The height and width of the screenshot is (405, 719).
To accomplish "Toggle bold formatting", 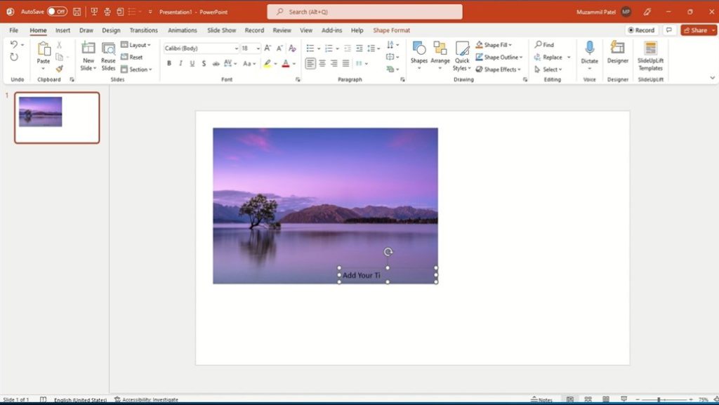I will [x=169, y=63].
